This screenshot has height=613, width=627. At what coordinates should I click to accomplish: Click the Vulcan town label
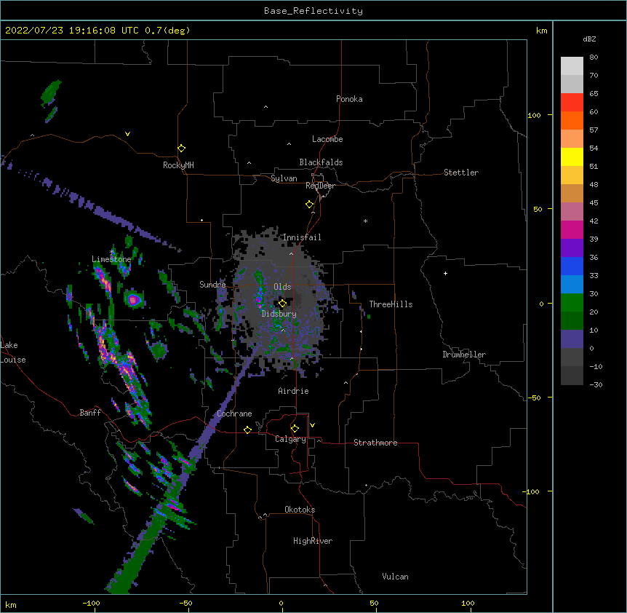(395, 577)
